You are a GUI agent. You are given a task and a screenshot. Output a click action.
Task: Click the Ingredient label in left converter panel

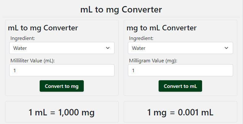coord(23,38)
